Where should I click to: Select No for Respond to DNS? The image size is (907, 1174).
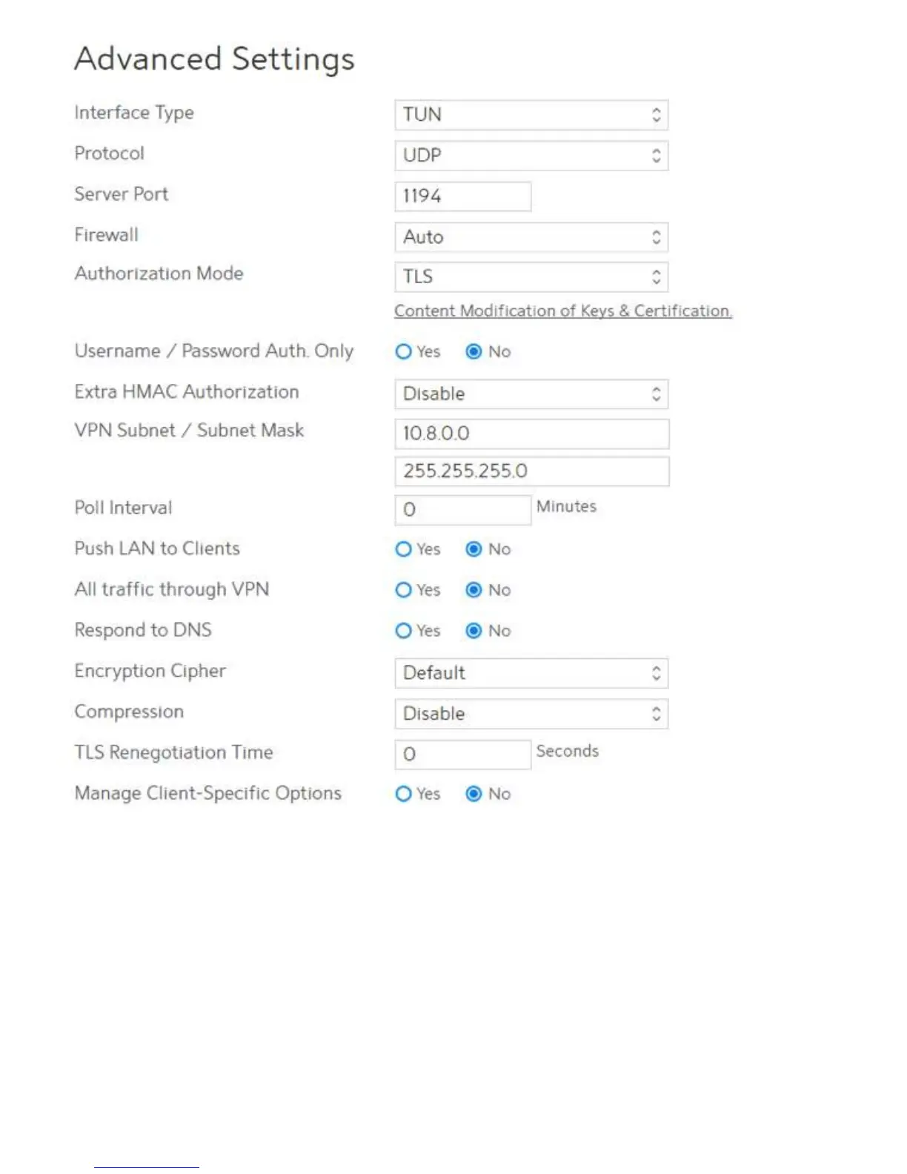(474, 631)
